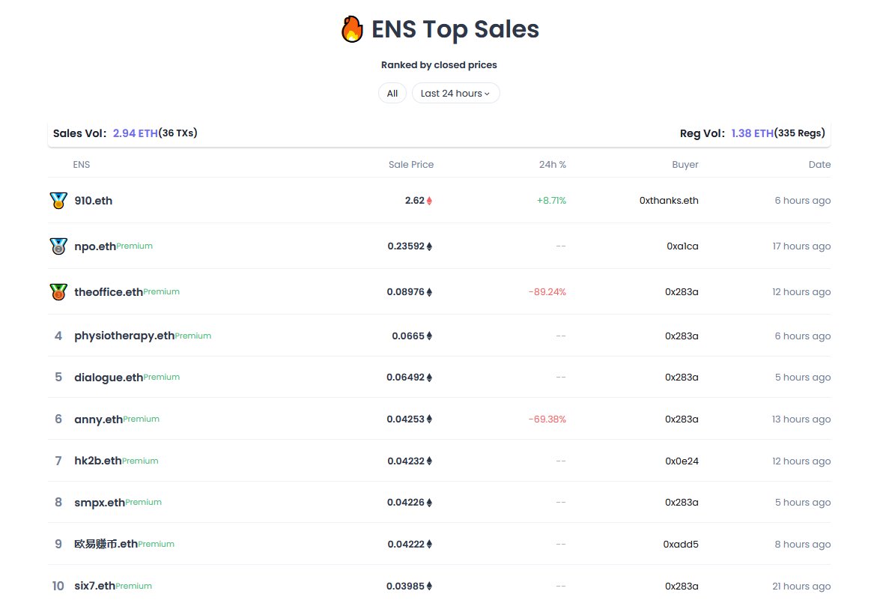874x603 pixels.
Task: Click the bronze medal icon for theoffice.eth
Action: point(58,291)
